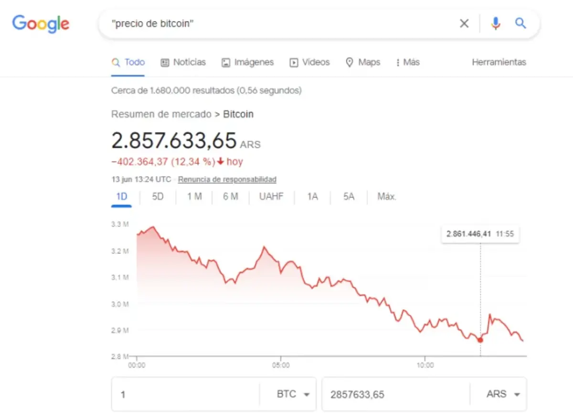Expand the Más search options menu
The image size is (573, 415).
pos(408,62)
